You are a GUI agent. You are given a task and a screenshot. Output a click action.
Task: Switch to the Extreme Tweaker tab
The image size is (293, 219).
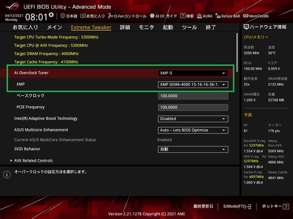tap(91, 27)
